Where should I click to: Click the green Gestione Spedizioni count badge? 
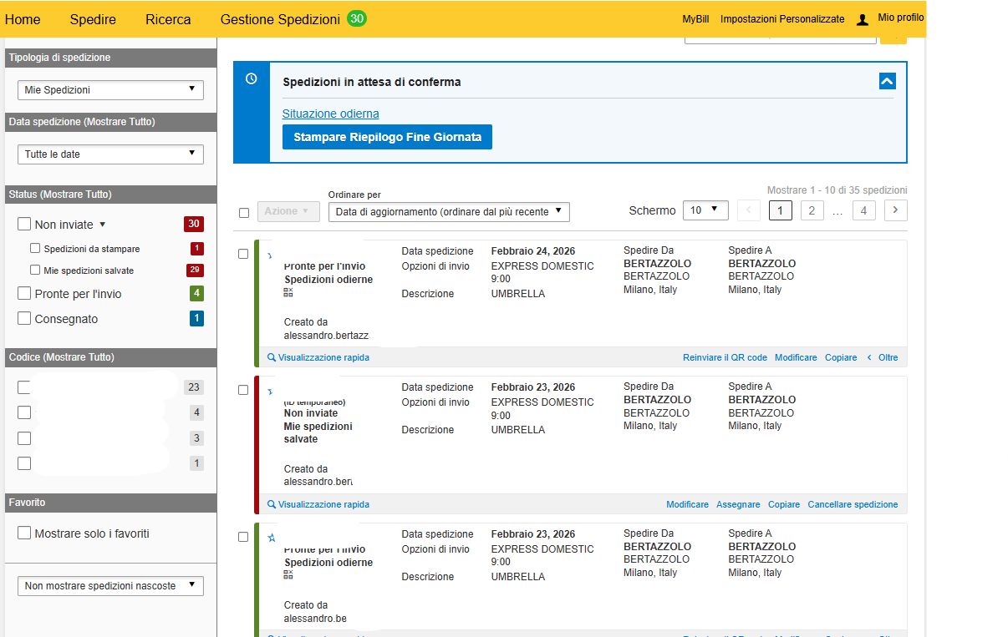click(357, 18)
